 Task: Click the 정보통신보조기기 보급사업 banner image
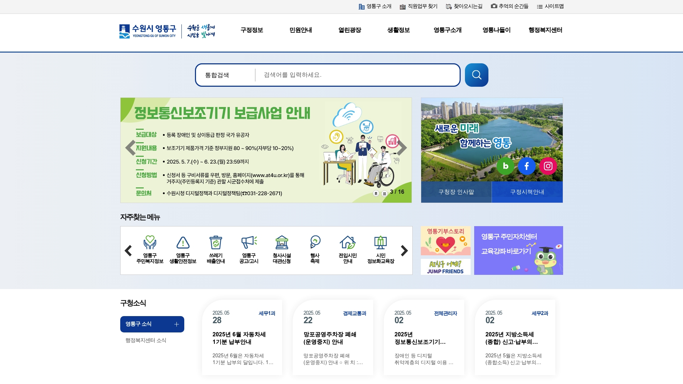tap(266, 150)
